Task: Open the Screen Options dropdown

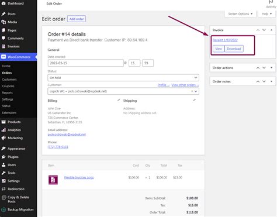Action: 240,14
